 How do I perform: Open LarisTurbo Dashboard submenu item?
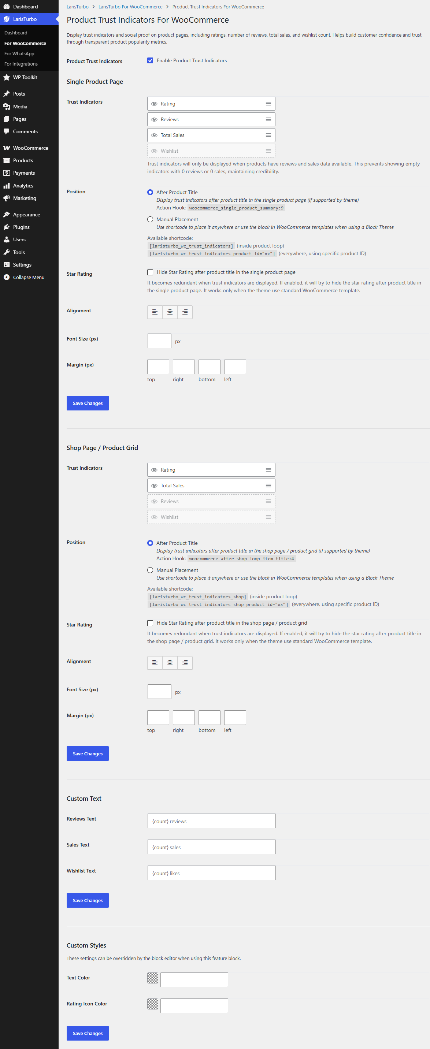click(16, 33)
